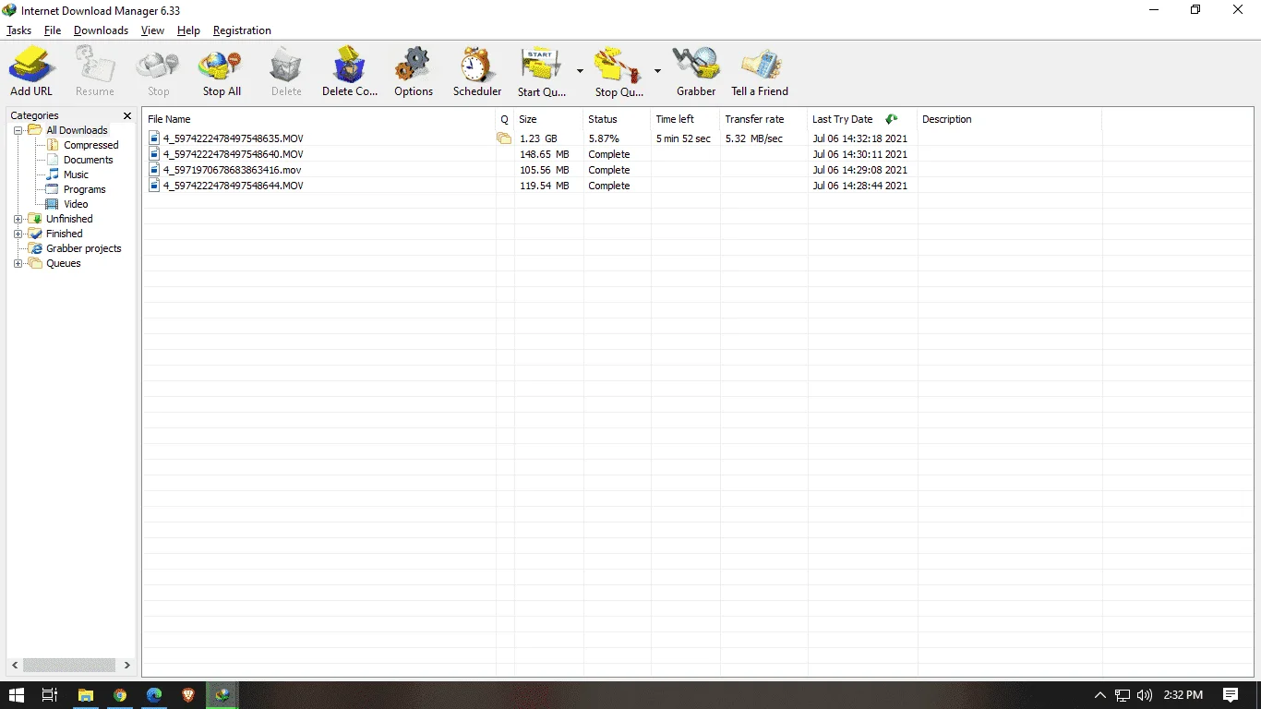Click the queue folder icon in the 635.MOV row
Screen dimensions: 1261x709
[504, 138]
